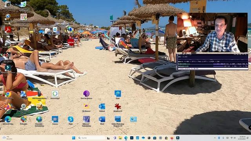Click the microphone tray icon

(223, 138)
